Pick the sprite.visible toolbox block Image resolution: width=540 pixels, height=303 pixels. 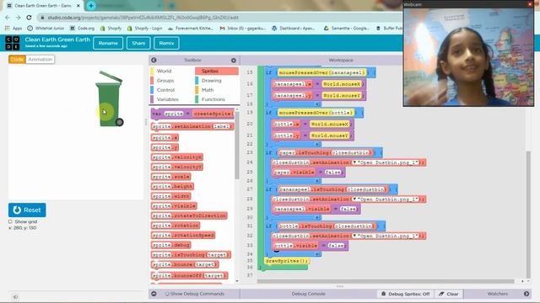pyautogui.click(x=174, y=205)
